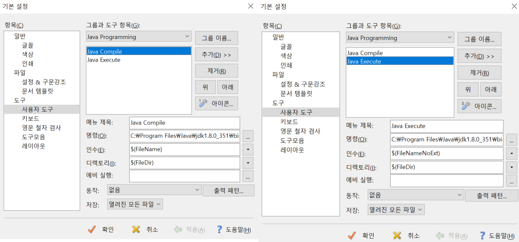Viewport: 519px width, 242px height.
Task: Select 일반 in left dialog tree
Action: [x=20, y=36]
